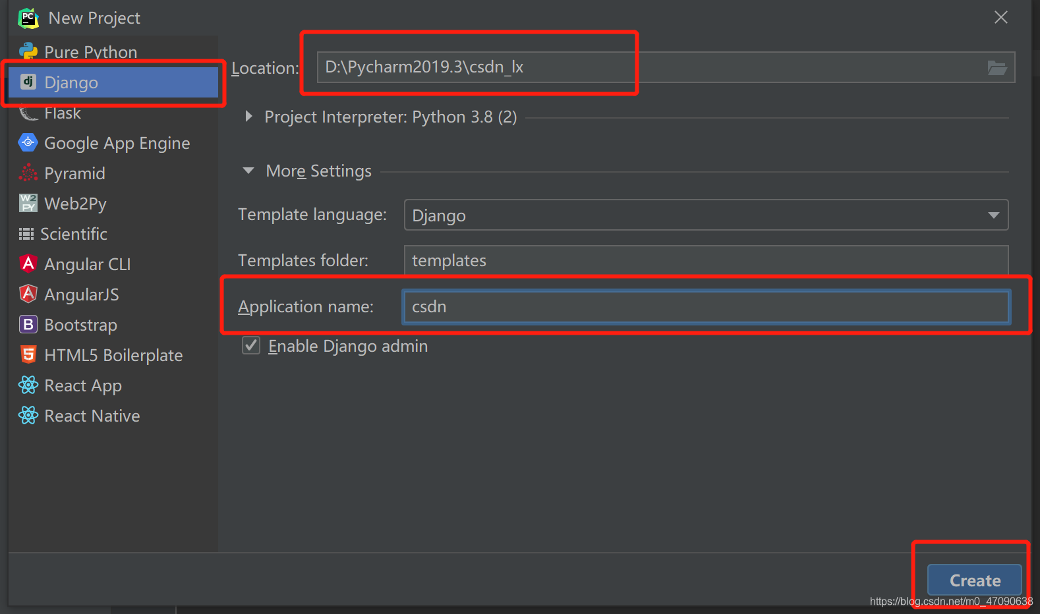This screenshot has width=1040, height=614.
Task: Choose AngularJS project type
Action: (x=113, y=294)
